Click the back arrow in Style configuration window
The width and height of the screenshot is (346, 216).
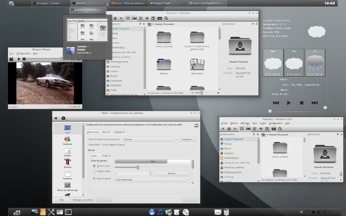56,118
